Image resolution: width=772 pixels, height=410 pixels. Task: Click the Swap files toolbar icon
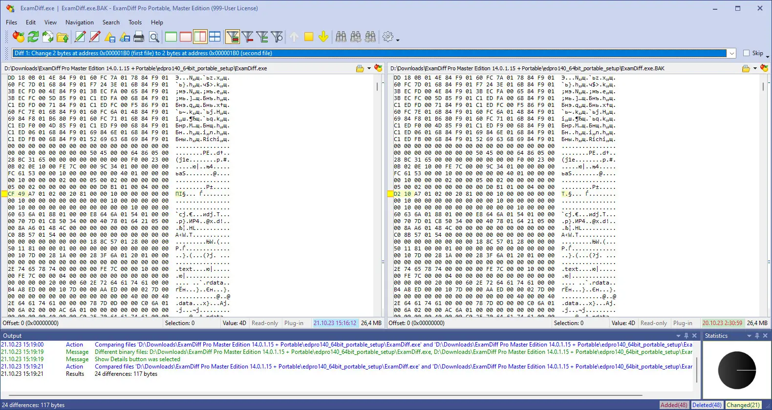tap(48, 37)
